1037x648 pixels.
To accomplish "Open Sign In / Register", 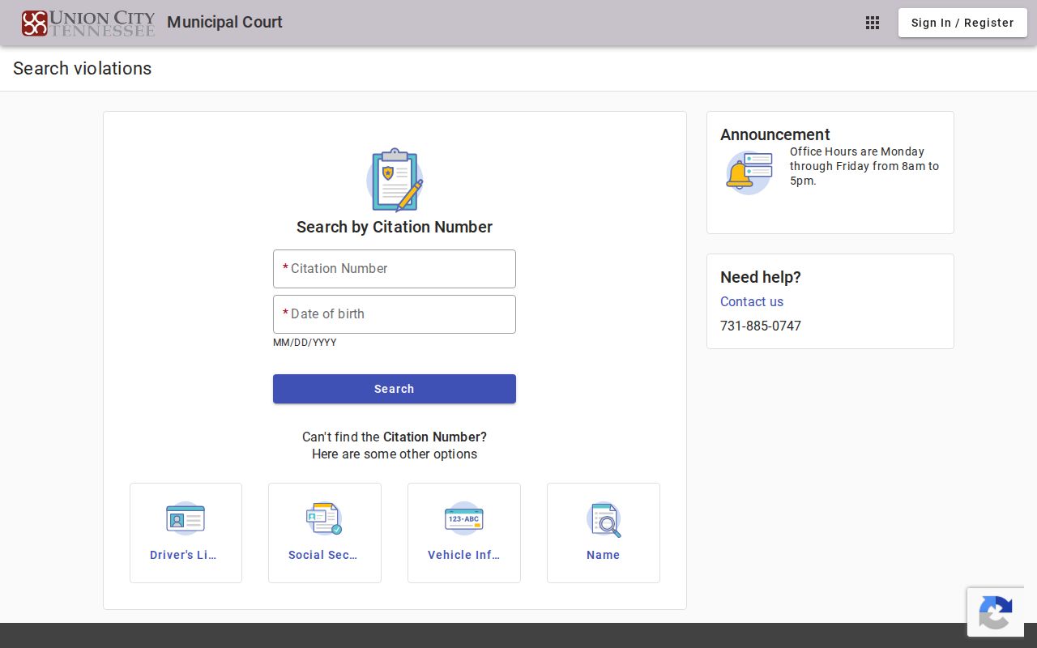I will click(x=962, y=23).
